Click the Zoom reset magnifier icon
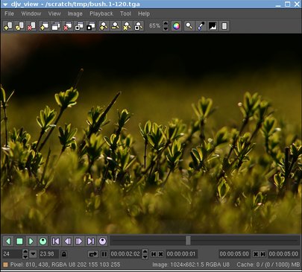302x272 pixels. pos(127,26)
